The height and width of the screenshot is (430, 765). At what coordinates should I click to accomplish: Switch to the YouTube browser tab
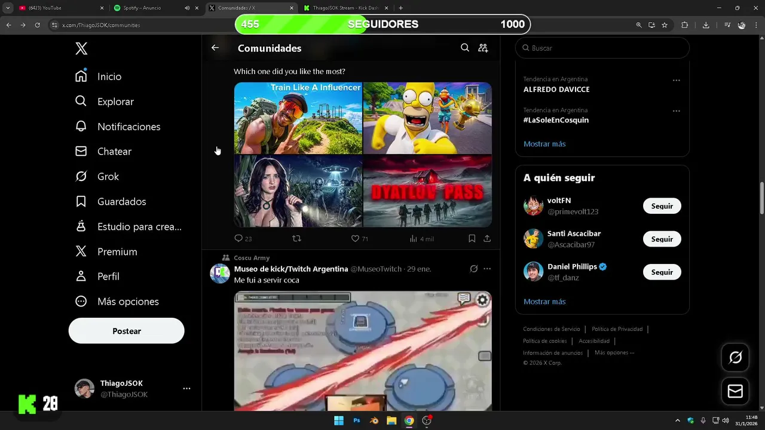click(60, 8)
